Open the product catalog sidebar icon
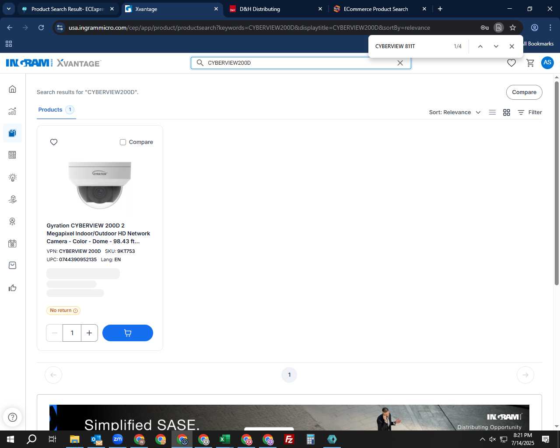The height and width of the screenshot is (448, 560). point(12,133)
